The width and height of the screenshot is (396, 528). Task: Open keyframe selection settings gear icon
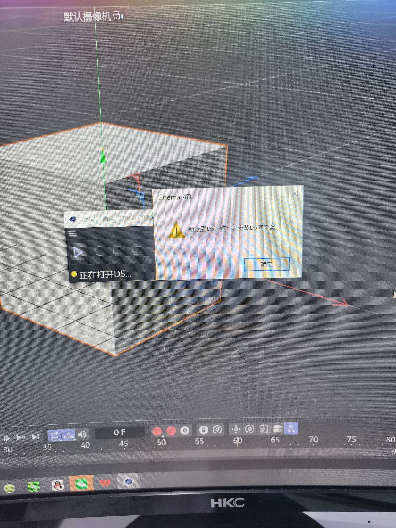(x=185, y=430)
